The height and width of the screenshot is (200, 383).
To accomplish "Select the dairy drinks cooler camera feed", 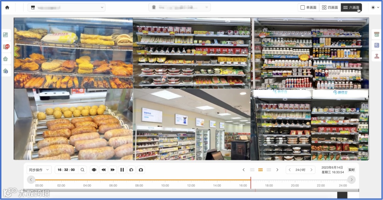I will click(310, 53).
